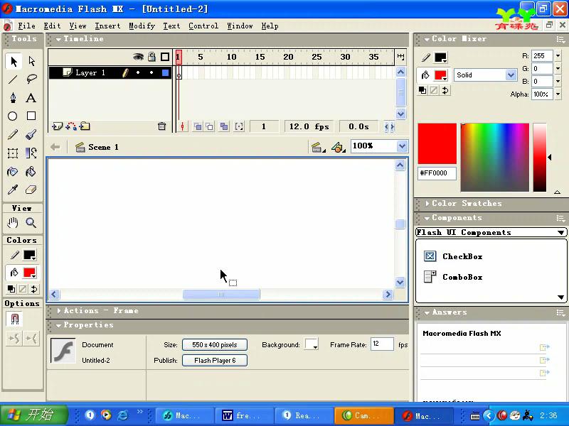Select the Brush tool
569x426 pixels.
click(x=31, y=135)
